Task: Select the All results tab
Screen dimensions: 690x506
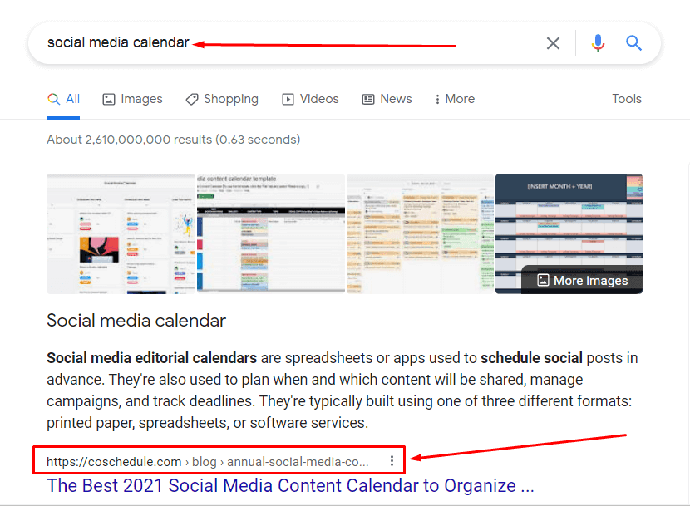Action: 64,99
